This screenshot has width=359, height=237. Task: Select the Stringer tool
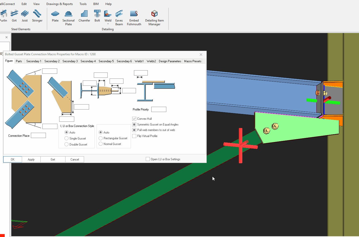pos(37,16)
